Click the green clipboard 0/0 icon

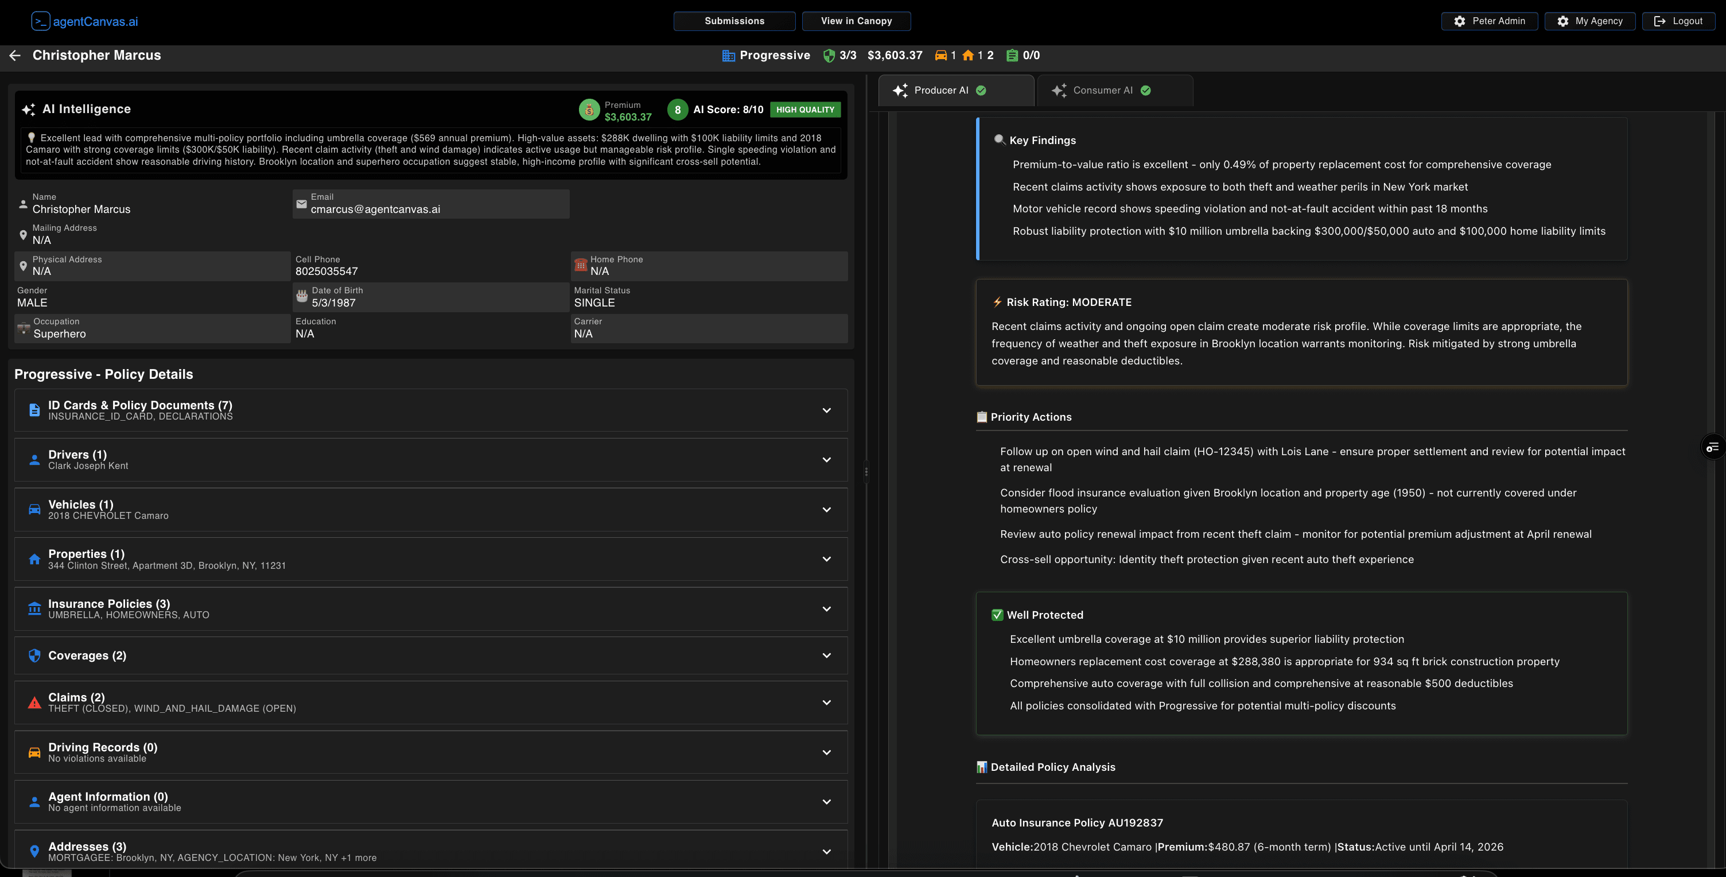click(1012, 56)
